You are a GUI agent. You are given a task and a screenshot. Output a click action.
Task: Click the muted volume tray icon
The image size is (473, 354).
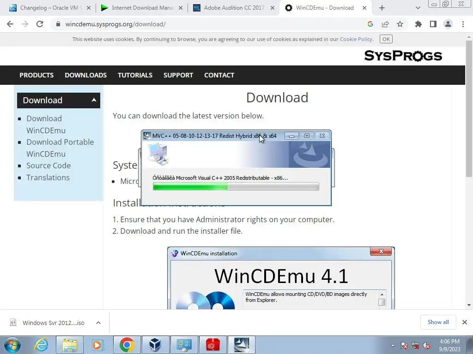point(426,346)
